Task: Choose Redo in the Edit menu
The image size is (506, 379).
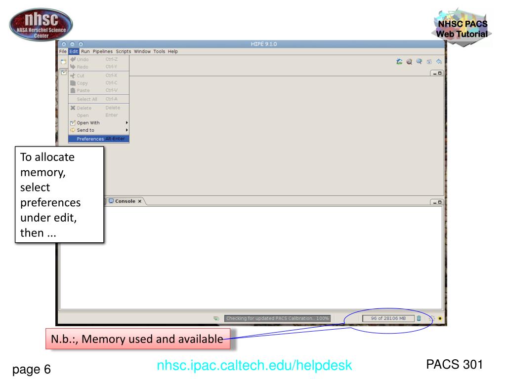Action: coord(99,67)
